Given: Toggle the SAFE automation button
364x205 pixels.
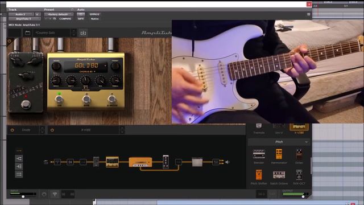Looking at the screenshot, I should (x=81, y=19).
